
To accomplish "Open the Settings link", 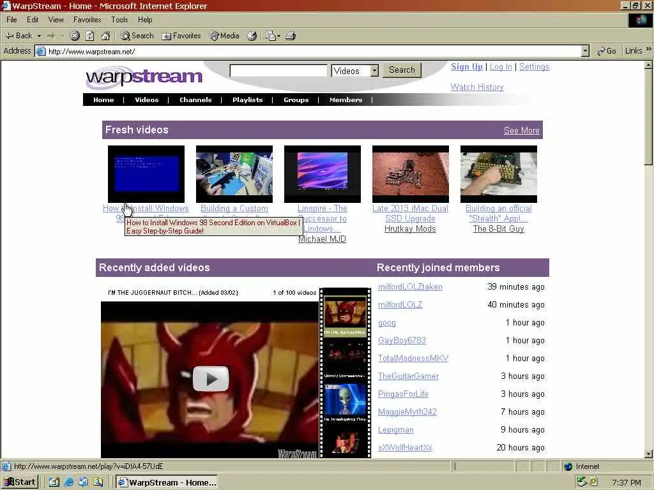I will (534, 66).
